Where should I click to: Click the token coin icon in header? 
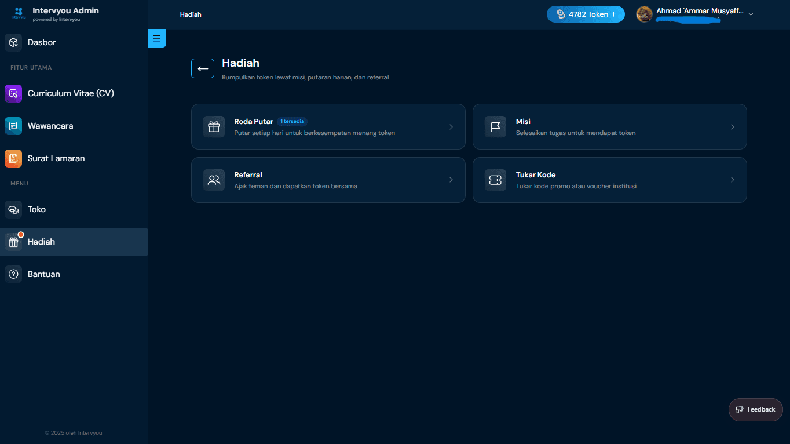[x=561, y=14]
